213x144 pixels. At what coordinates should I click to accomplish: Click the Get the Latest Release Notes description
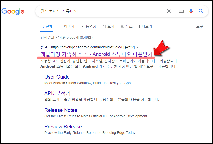click(x=96, y=116)
